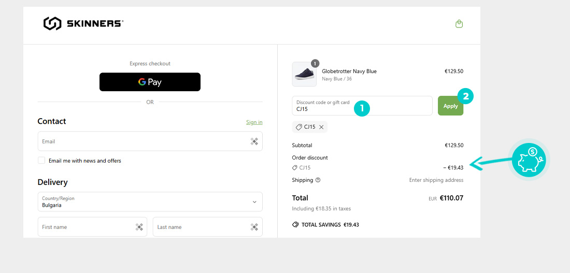Click the numbered step 2 circle marker
Image resolution: width=570 pixels, height=273 pixels.
(465, 96)
